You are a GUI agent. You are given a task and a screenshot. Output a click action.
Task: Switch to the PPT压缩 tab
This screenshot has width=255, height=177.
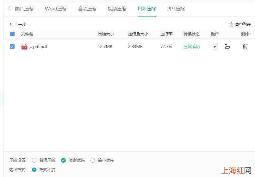click(176, 9)
